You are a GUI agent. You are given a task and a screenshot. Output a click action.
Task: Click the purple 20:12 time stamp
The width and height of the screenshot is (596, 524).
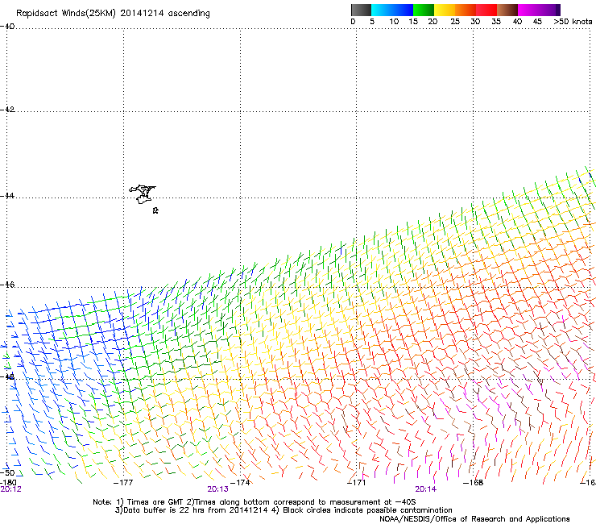(10, 489)
